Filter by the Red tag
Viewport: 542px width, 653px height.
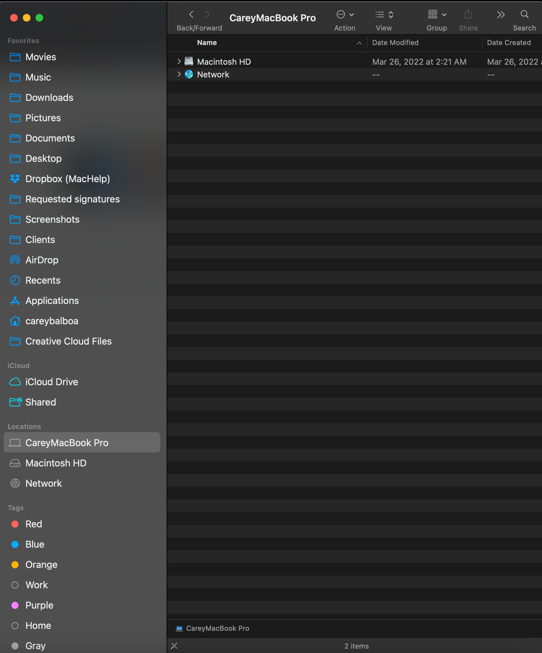(82, 524)
